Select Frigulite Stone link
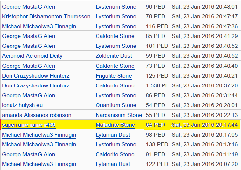 coord(114,76)
